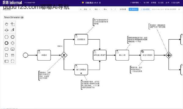
Task: Open 日志 logs in top navigation
Action: 161,2
